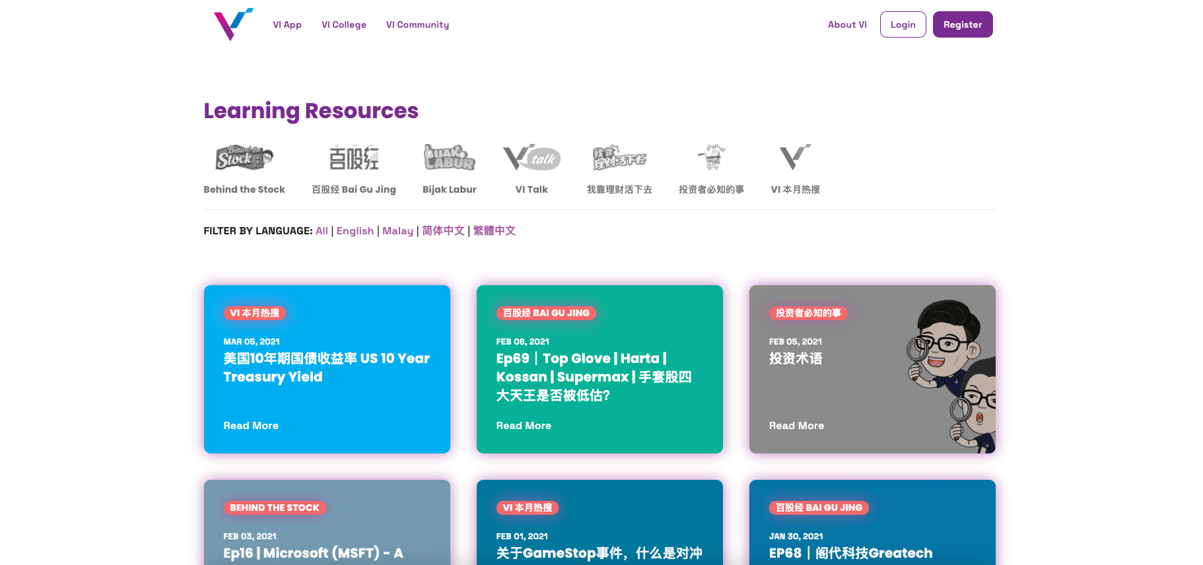Select the VI Talk category icon
This screenshot has width=1203, height=565.
pyautogui.click(x=532, y=158)
